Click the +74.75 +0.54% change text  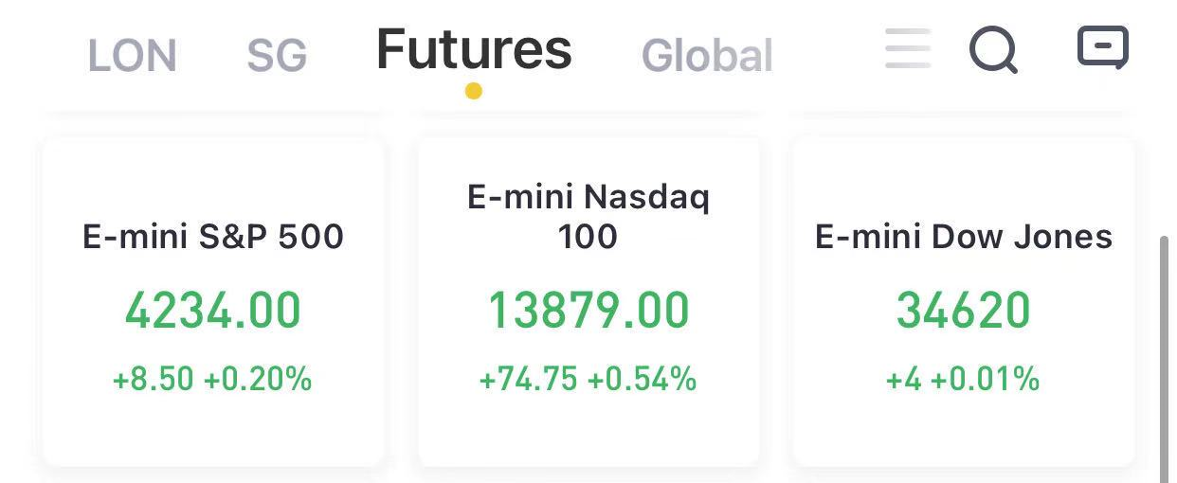[588, 380]
